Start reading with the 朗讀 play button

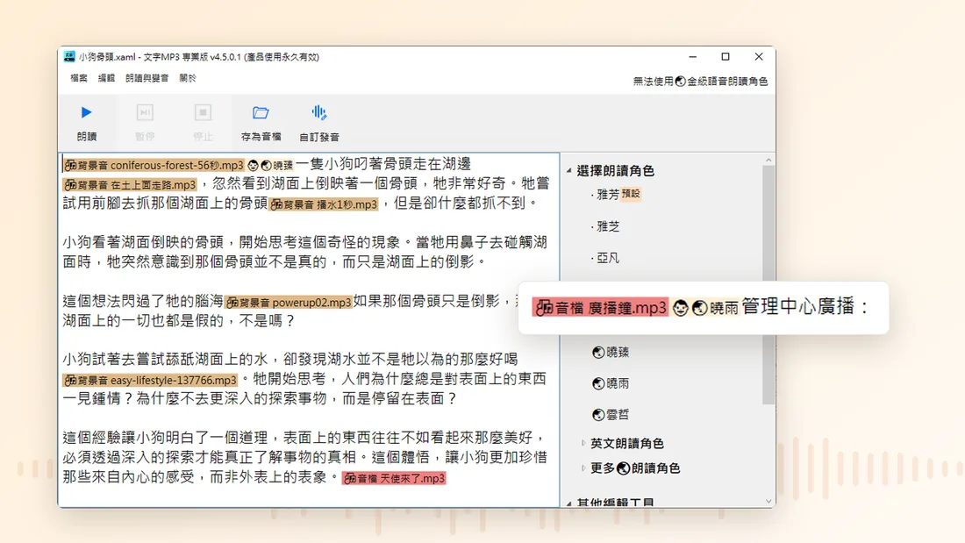pos(86,122)
